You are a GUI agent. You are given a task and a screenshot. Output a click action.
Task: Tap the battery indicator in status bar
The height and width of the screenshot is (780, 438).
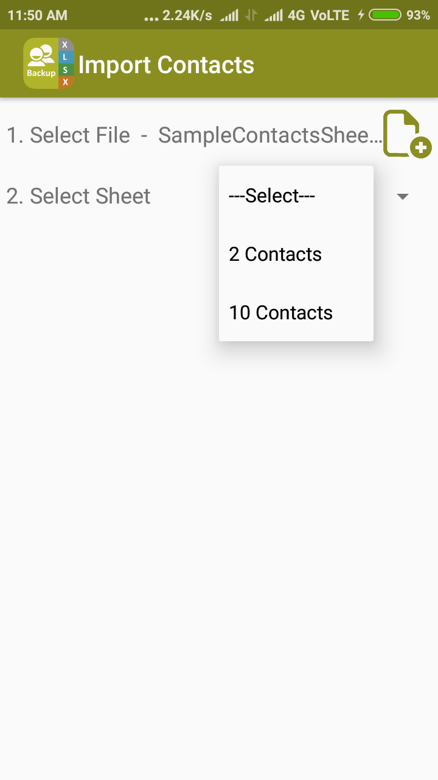pos(385,15)
